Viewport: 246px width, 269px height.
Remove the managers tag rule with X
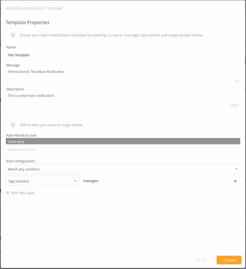coord(235,181)
